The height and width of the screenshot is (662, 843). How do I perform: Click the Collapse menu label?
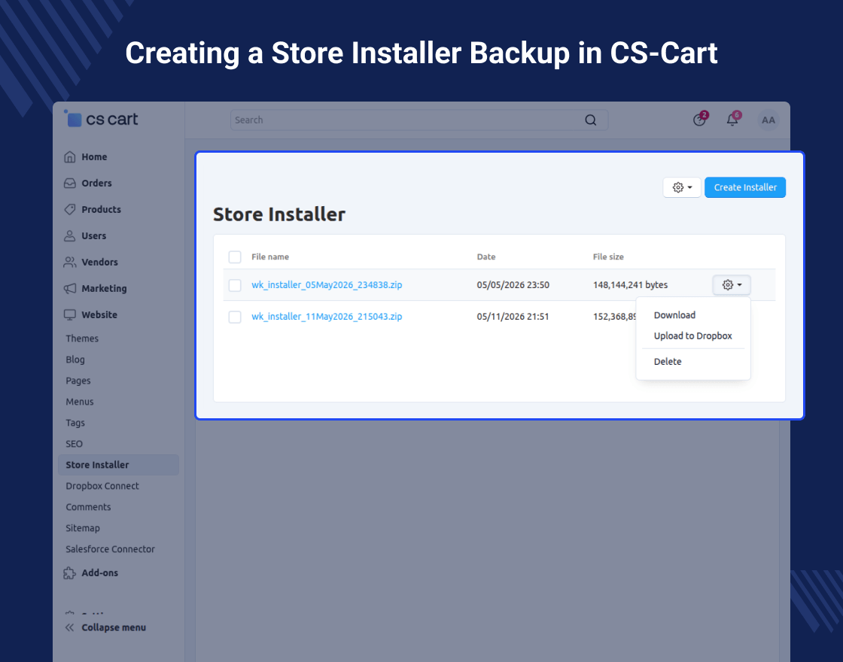click(114, 627)
